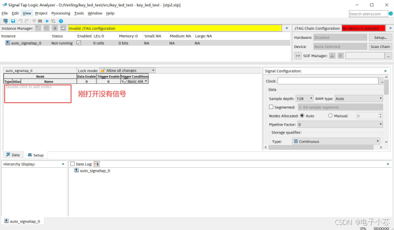Click instance icon beside auto_signaltap_0 row
The height and width of the screenshot is (230, 394).
click(x=7, y=43)
